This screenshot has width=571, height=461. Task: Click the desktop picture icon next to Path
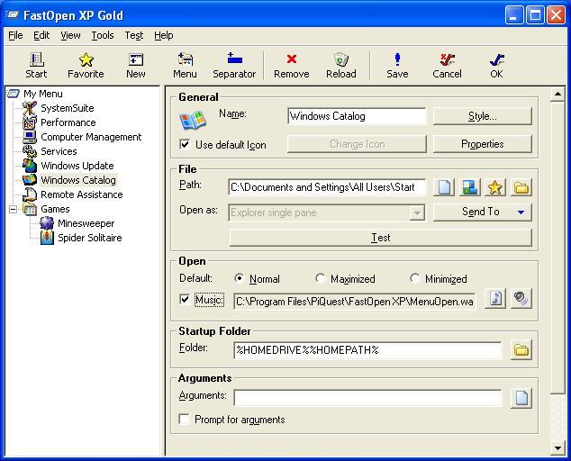point(470,187)
